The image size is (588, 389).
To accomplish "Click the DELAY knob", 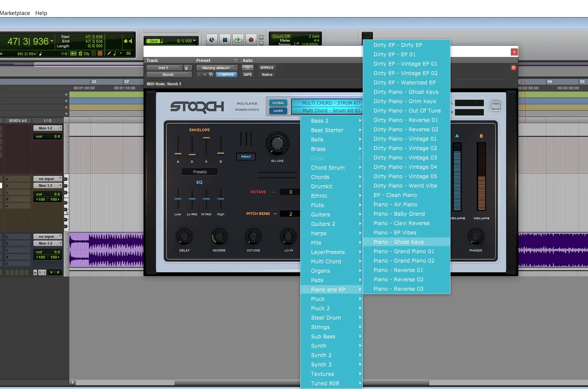I will click(184, 237).
